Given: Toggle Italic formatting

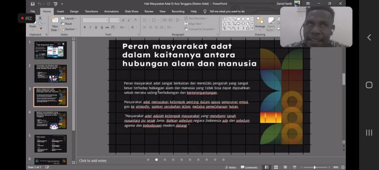Looking at the screenshot, I should 90,27.
